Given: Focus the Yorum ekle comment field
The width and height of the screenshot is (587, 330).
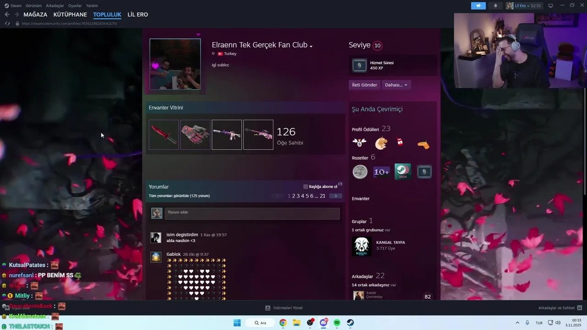Looking at the screenshot, I should pos(252,213).
